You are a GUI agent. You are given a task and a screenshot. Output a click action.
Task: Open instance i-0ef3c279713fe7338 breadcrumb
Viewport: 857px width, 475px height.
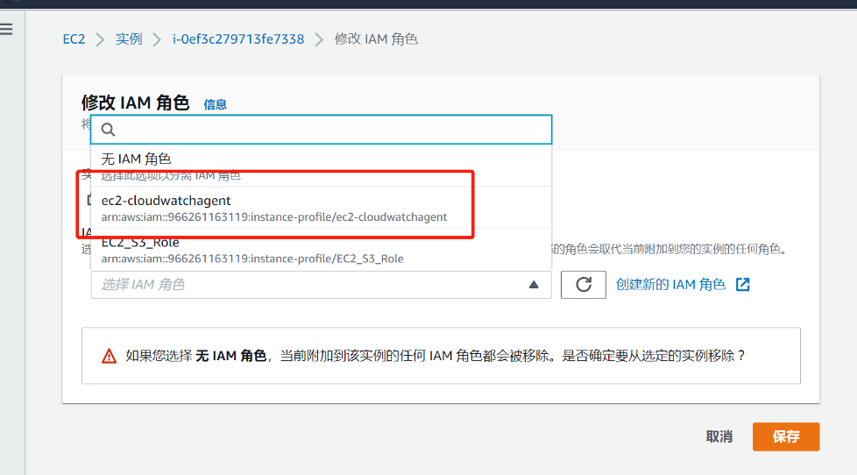coord(238,39)
